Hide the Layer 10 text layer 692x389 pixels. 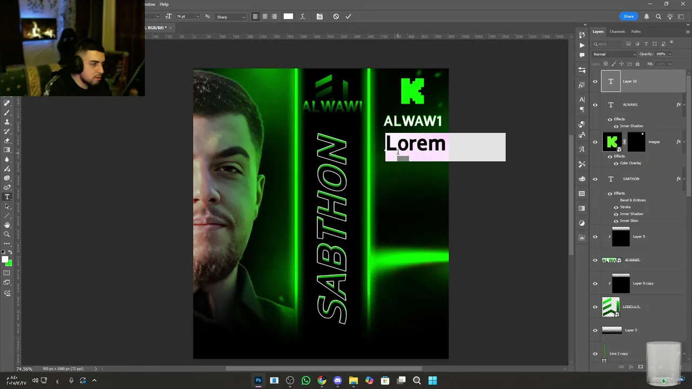[x=595, y=82]
